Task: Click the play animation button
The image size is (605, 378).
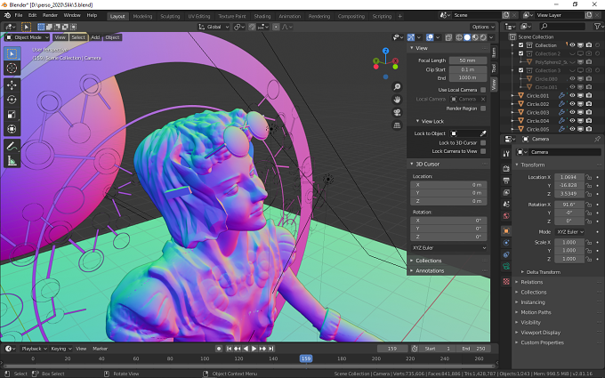Action: (x=254, y=349)
